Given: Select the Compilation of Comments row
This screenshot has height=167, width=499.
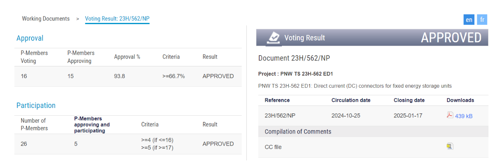Looking at the screenshot, I should (298, 132).
